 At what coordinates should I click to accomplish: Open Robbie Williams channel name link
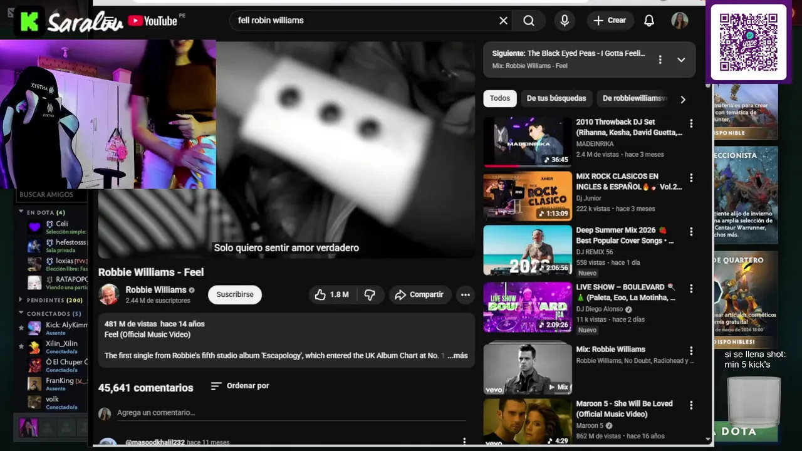[156, 290]
